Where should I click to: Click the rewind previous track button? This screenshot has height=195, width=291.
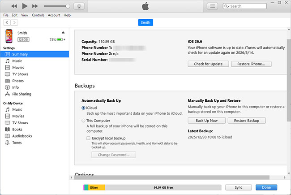(x=14, y=6)
